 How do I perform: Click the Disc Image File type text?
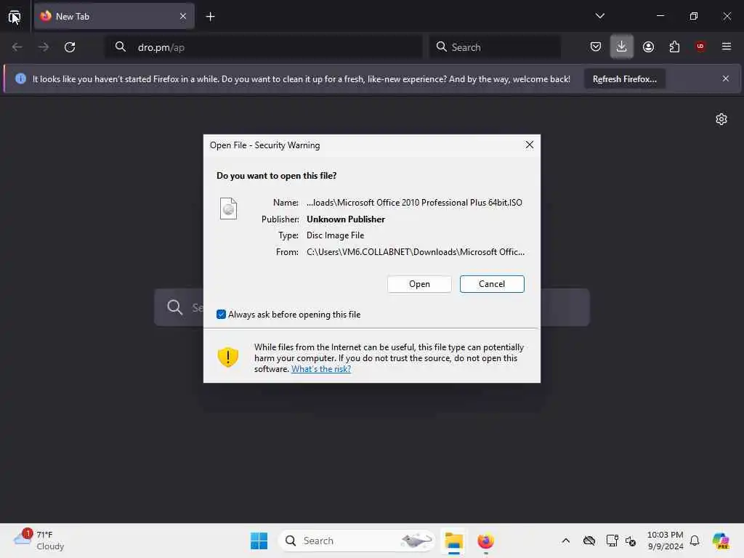pos(335,235)
